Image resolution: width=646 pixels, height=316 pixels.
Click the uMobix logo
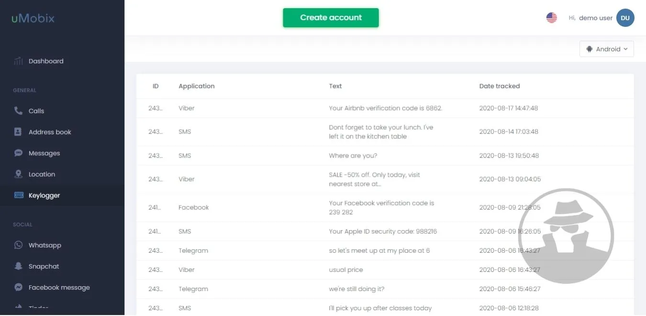tap(33, 19)
